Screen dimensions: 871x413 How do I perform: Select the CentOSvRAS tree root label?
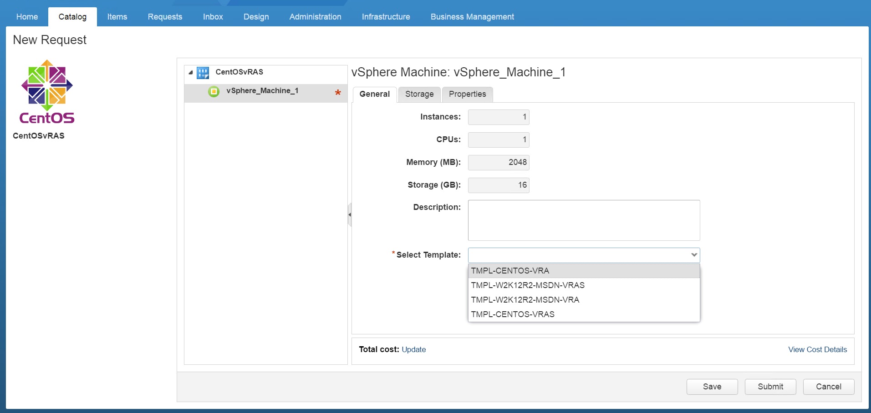coord(239,72)
